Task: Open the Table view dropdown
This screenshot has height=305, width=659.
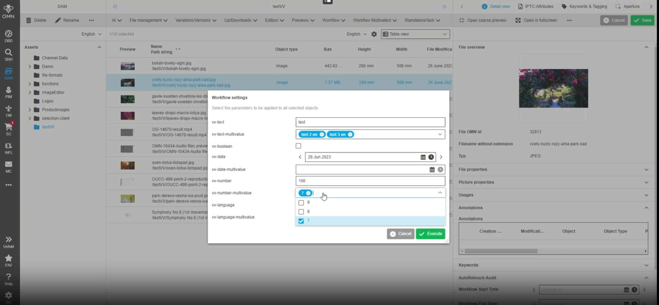Action: tap(415, 34)
